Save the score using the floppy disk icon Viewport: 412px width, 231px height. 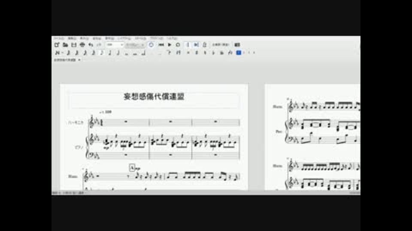[74, 45]
